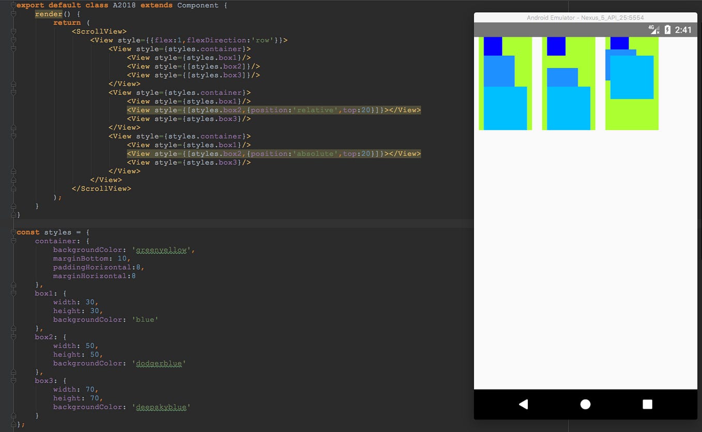Collapse the container style block

13,241
